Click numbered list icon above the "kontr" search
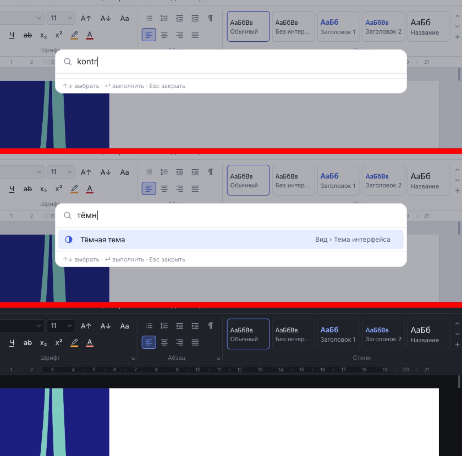 [x=164, y=18]
